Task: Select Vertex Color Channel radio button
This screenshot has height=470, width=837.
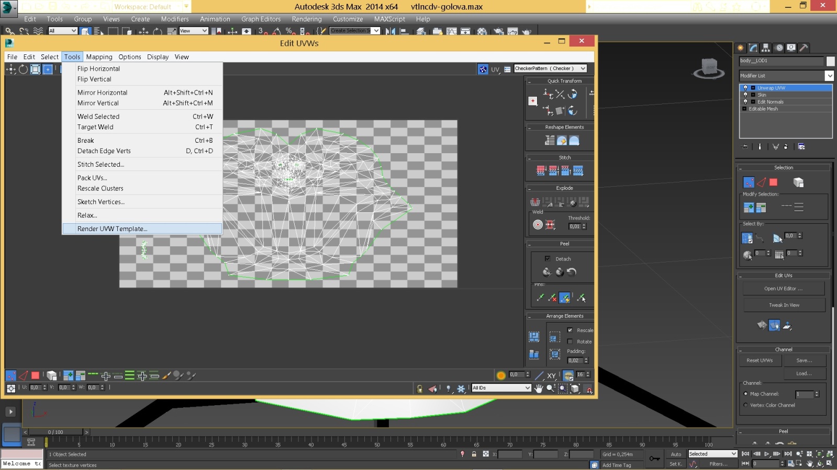Action: pos(745,405)
